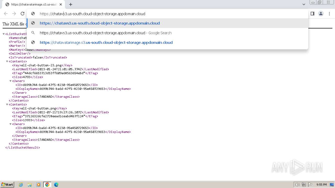The image size is (335, 188).
Task: Collapse the first Contents node
Action: (7, 61)
